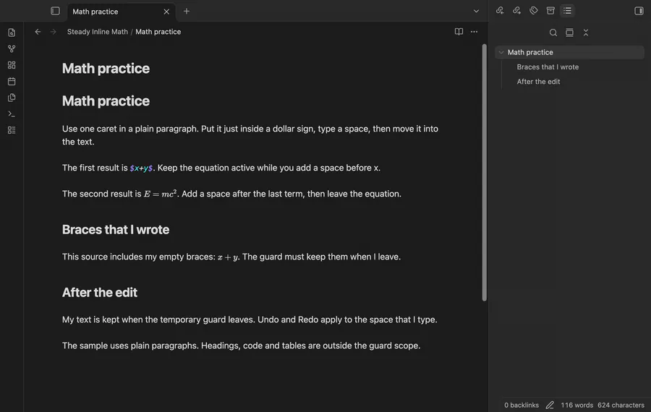Click Math practice breadcrumb title

click(x=158, y=32)
